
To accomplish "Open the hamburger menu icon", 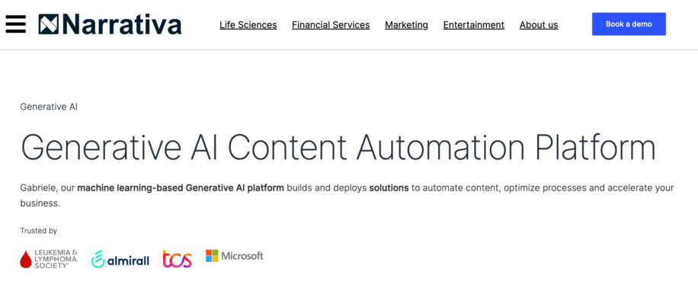I will pos(15,24).
